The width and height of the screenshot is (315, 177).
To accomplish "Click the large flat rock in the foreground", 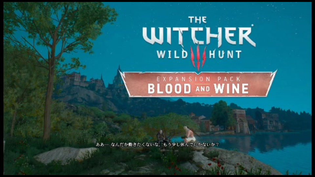I will 65,154.
